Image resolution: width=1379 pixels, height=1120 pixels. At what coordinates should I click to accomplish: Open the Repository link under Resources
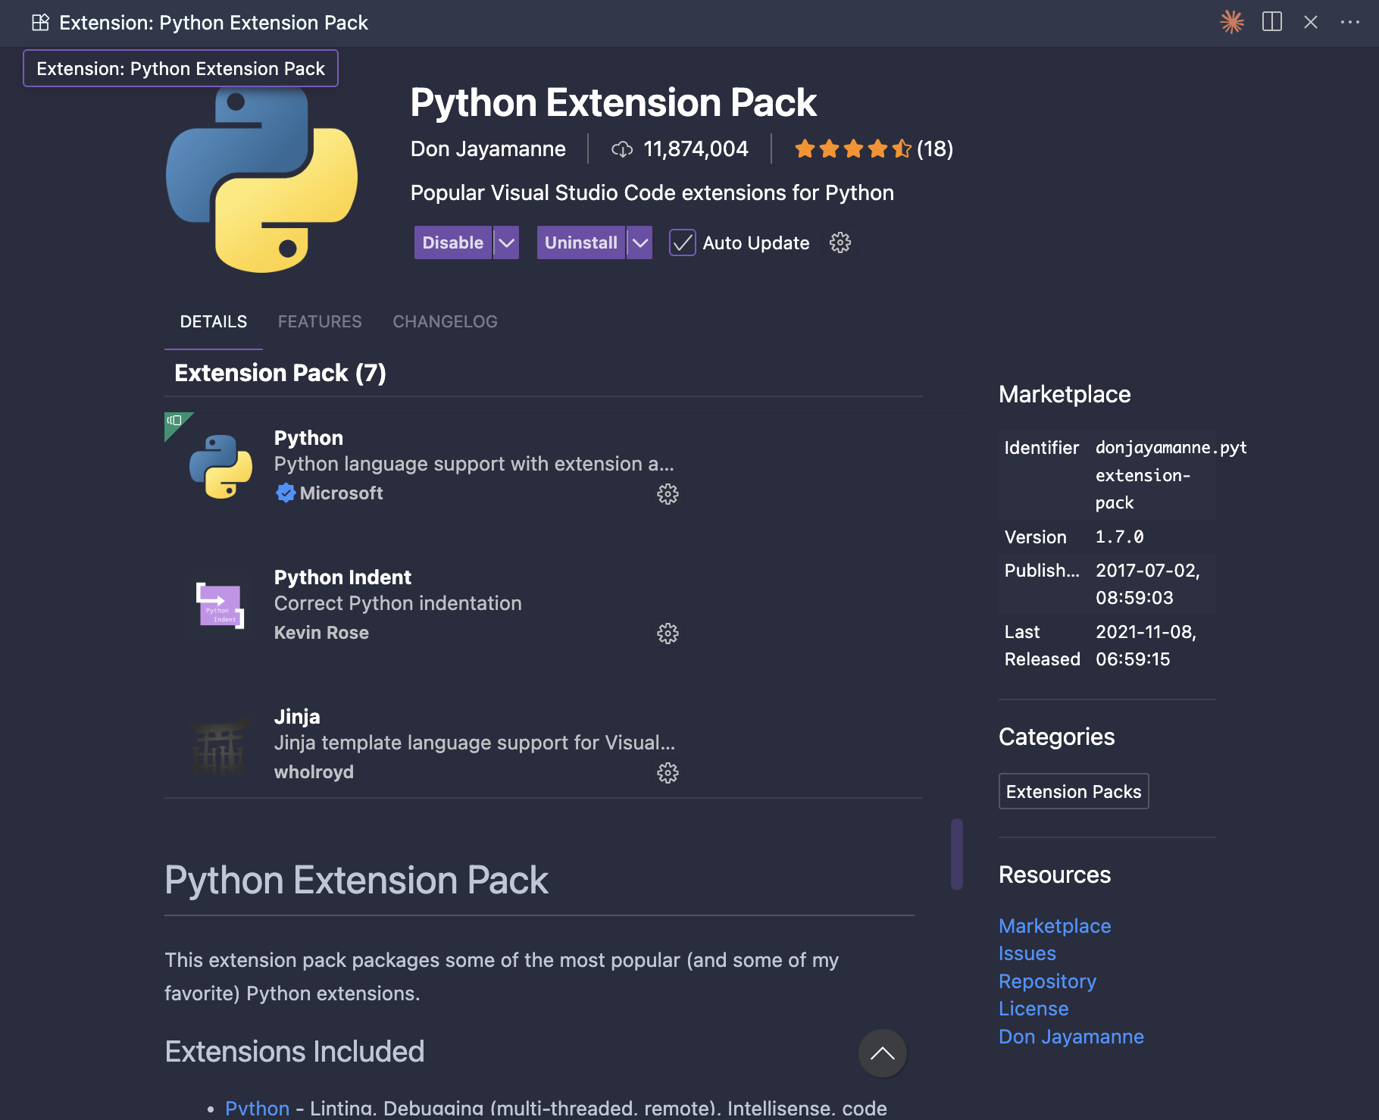tap(1047, 981)
